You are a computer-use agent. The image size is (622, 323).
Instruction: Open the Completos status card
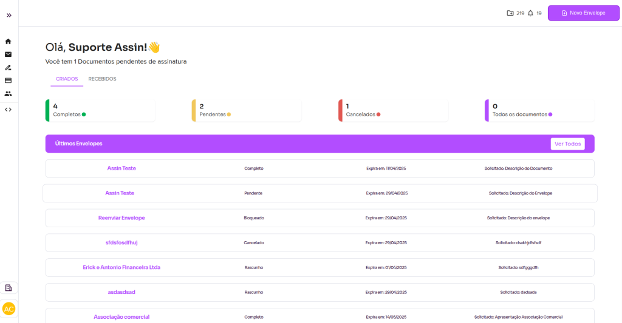pyautogui.click(x=100, y=110)
